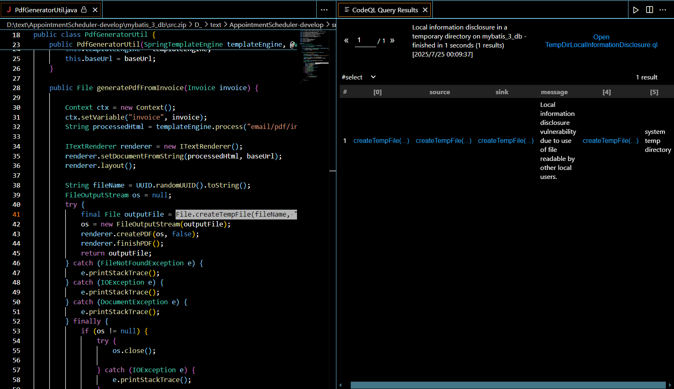Click createTempFile link in source column

(x=443, y=140)
